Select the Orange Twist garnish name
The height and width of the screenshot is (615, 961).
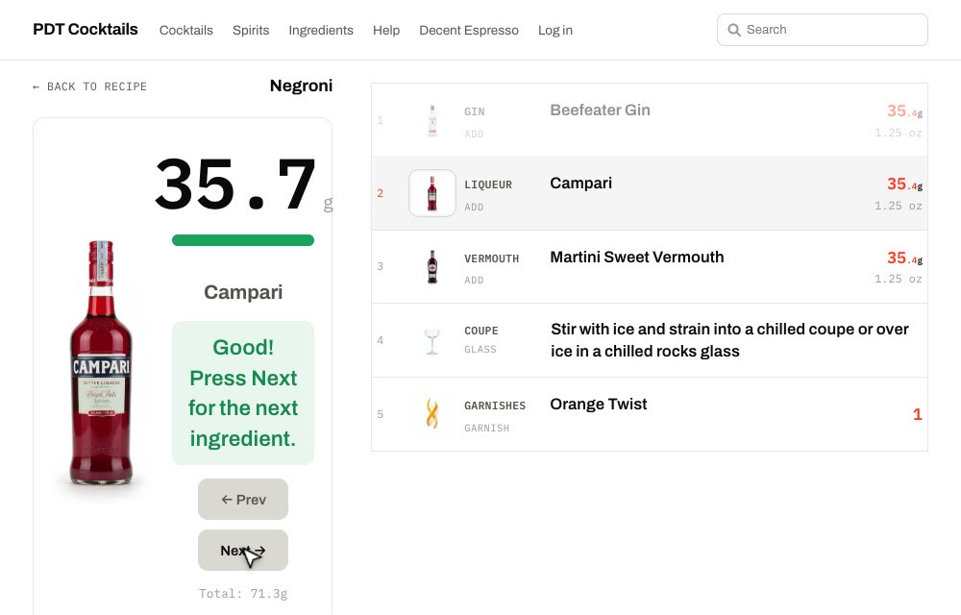point(598,405)
